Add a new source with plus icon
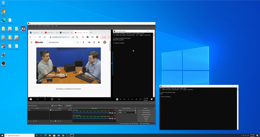This screenshot has height=137, width=260. coord(51,121)
